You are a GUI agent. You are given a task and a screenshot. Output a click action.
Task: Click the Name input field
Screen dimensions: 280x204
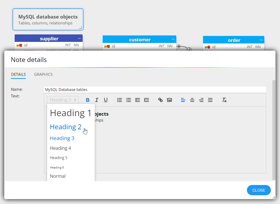click(x=154, y=89)
